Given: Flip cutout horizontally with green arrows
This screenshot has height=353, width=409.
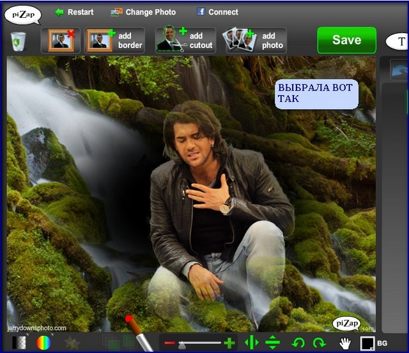Looking at the screenshot, I should pos(252,342).
